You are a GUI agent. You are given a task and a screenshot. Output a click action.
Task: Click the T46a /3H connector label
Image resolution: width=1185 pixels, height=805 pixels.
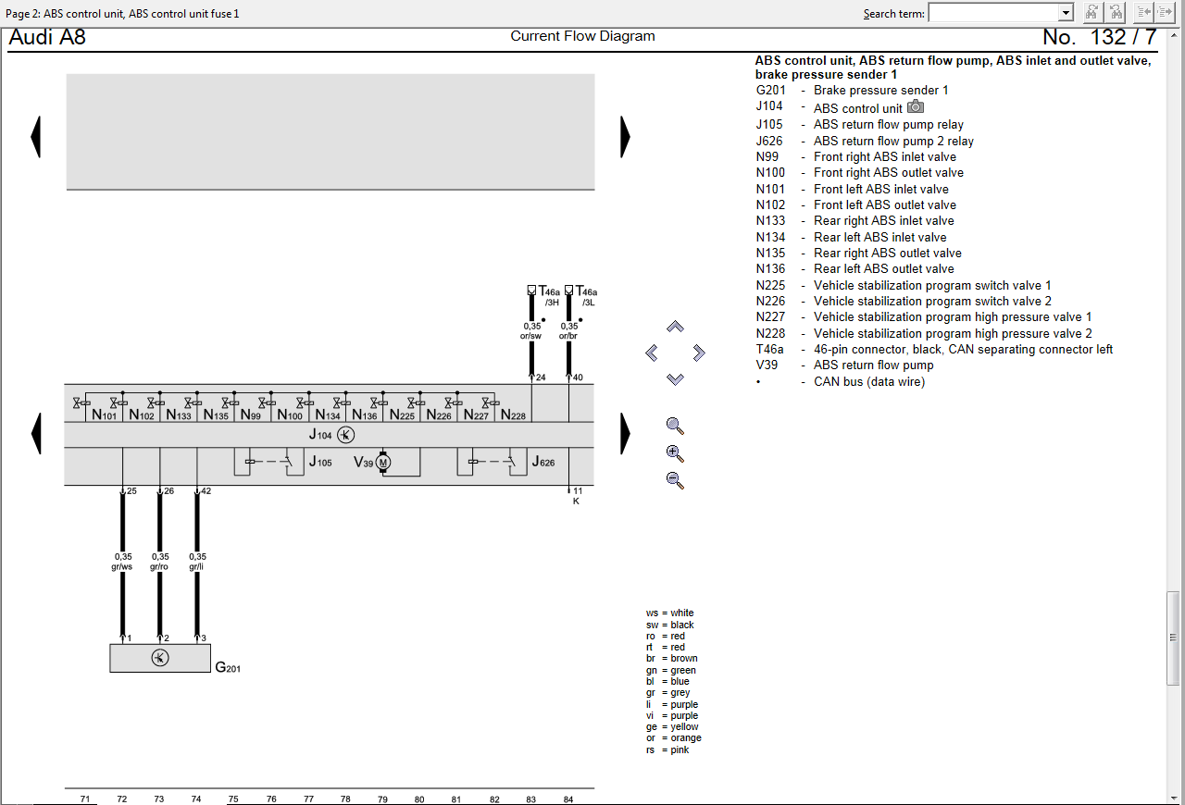pyautogui.click(x=550, y=295)
